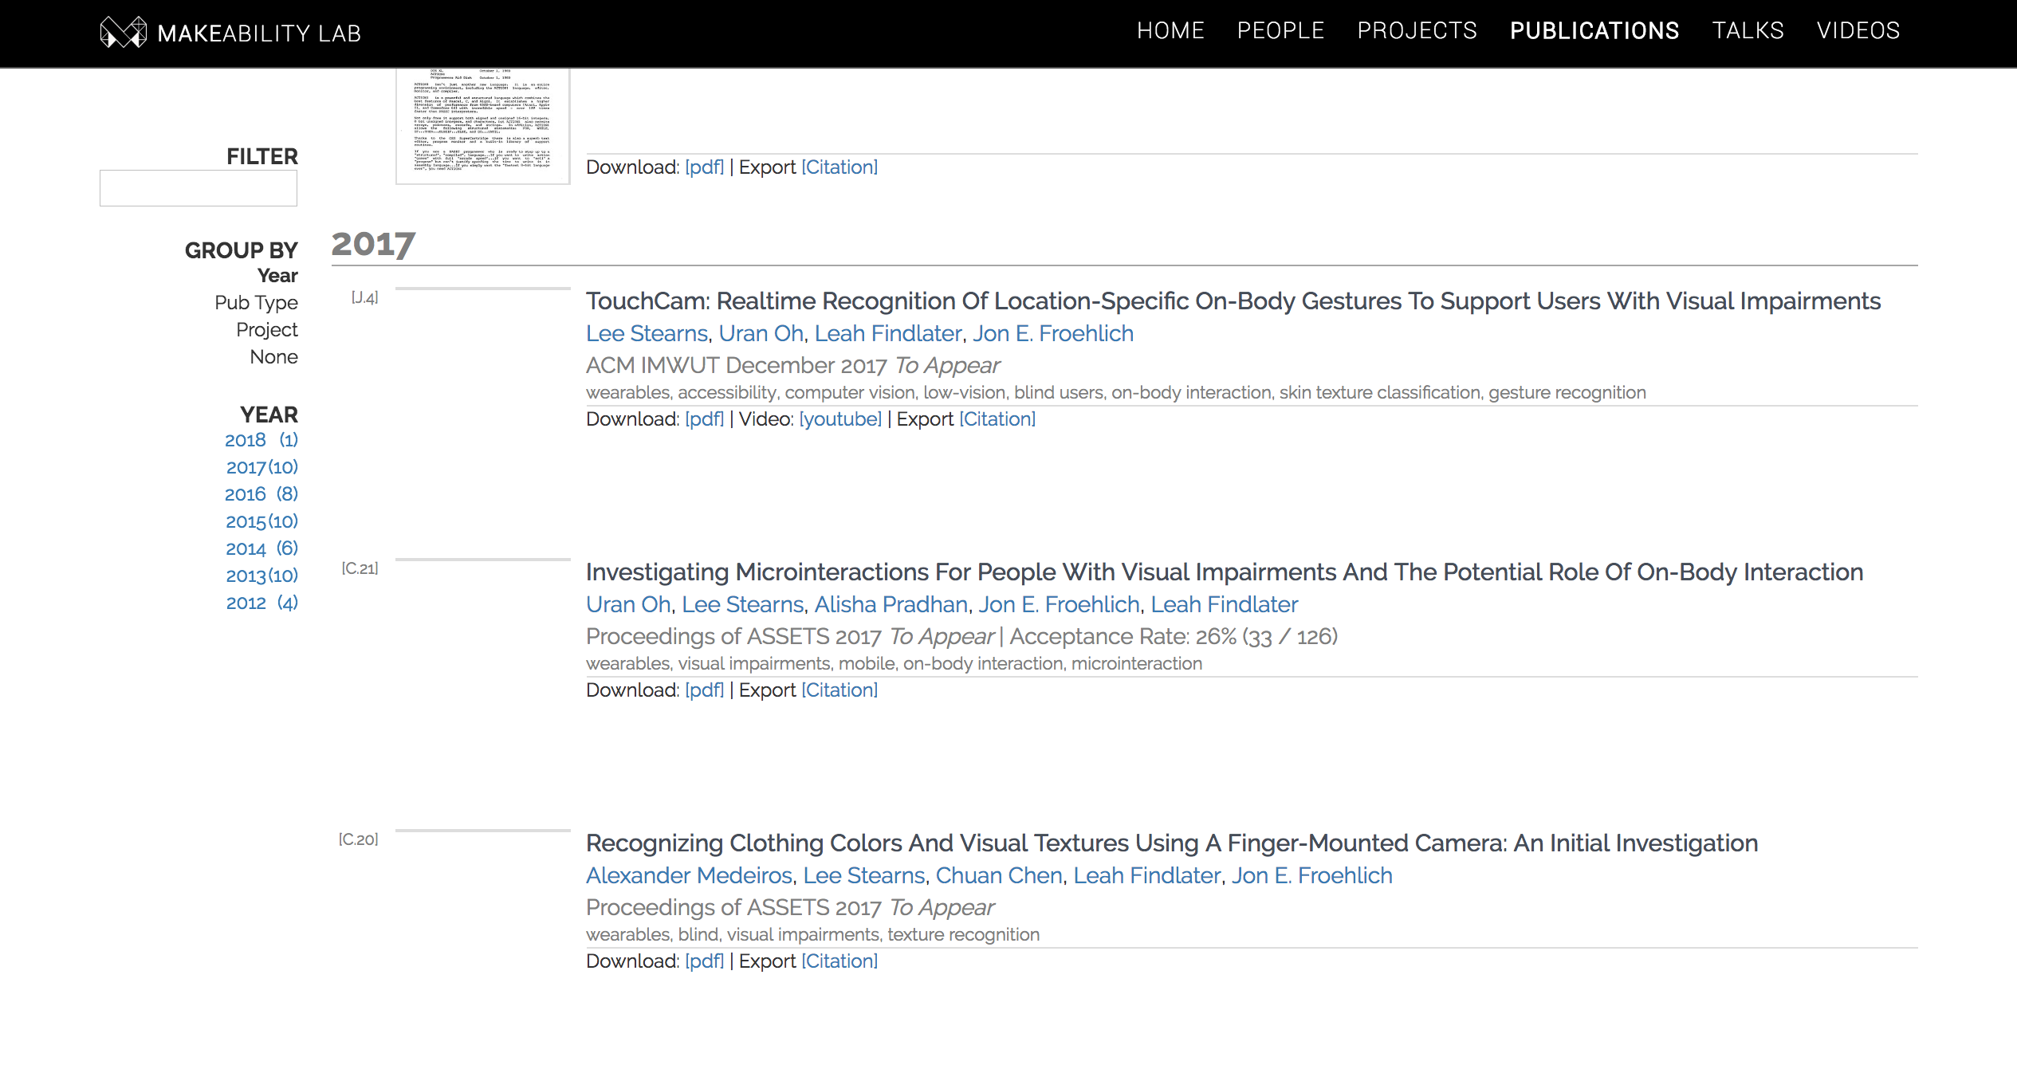Viewport: 2017px width, 1065px height.
Task: Open the TouchCam publication pdf
Action: (705, 418)
